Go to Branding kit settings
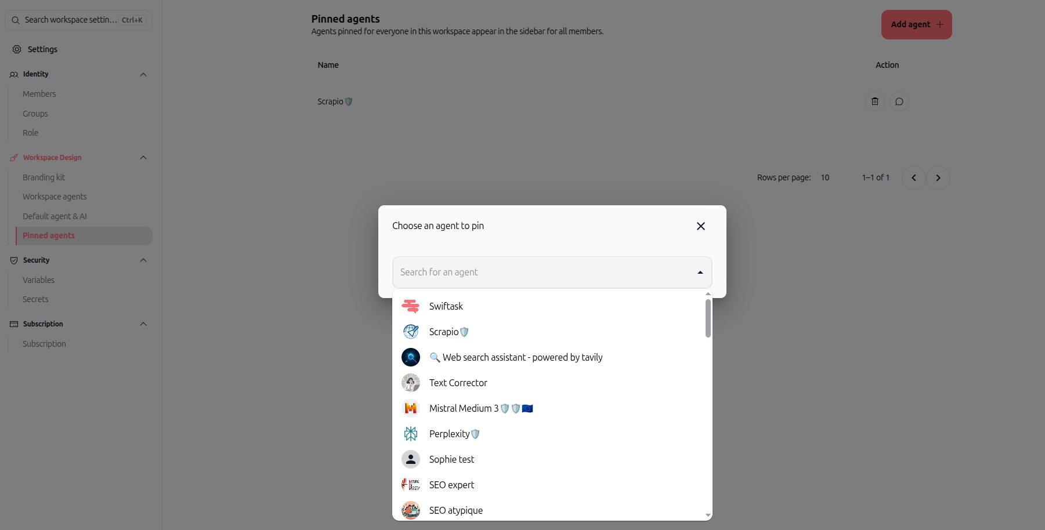Screen dimensions: 1045x530 [44, 177]
